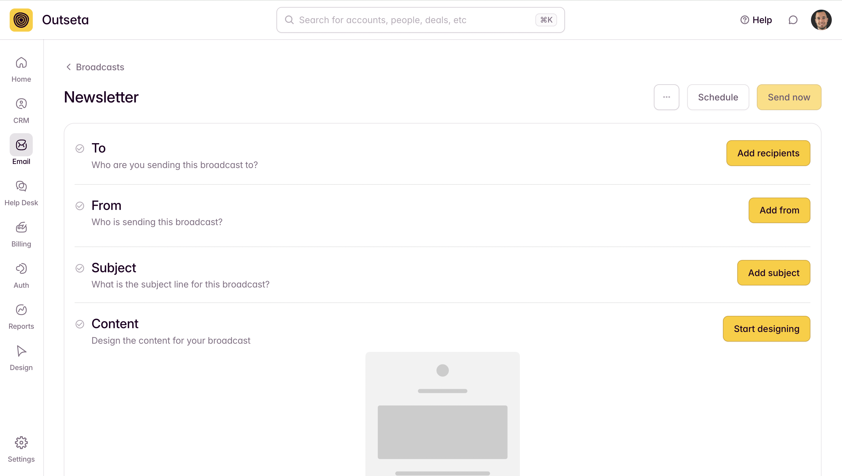Screen dimensions: 842x476
Task: Click the Outseta logo icon
Action: 21,20
